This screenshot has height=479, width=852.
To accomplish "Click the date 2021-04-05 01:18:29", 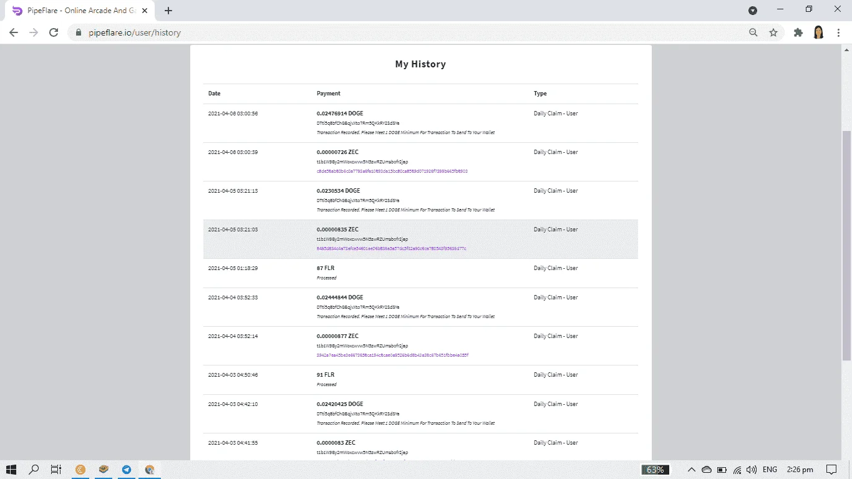I will click(233, 268).
